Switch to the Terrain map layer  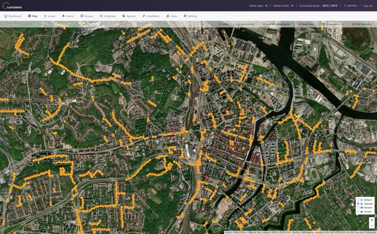pos(358,212)
